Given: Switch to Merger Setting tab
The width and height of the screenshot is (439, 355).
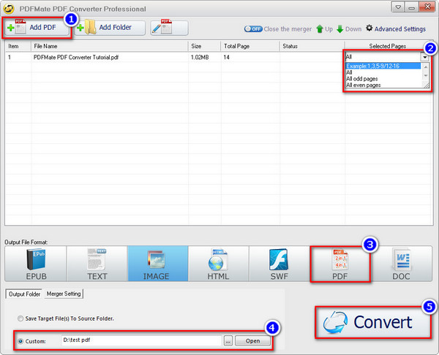Looking at the screenshot, I should point(64,294).
